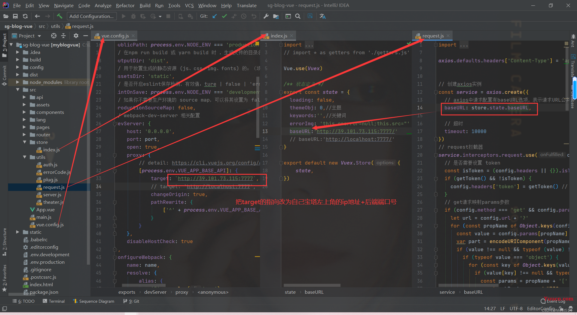Open the Sequence Diagram tool window
This screenshot has width=577, height=315.
click(93, 301)
